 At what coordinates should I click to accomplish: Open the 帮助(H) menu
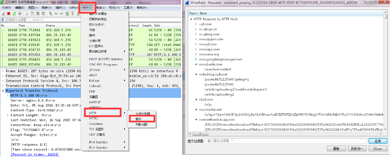pos(142,8)
